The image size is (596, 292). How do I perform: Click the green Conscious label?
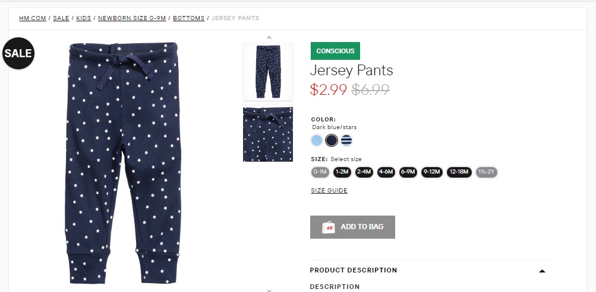click(x=335, y=51)
